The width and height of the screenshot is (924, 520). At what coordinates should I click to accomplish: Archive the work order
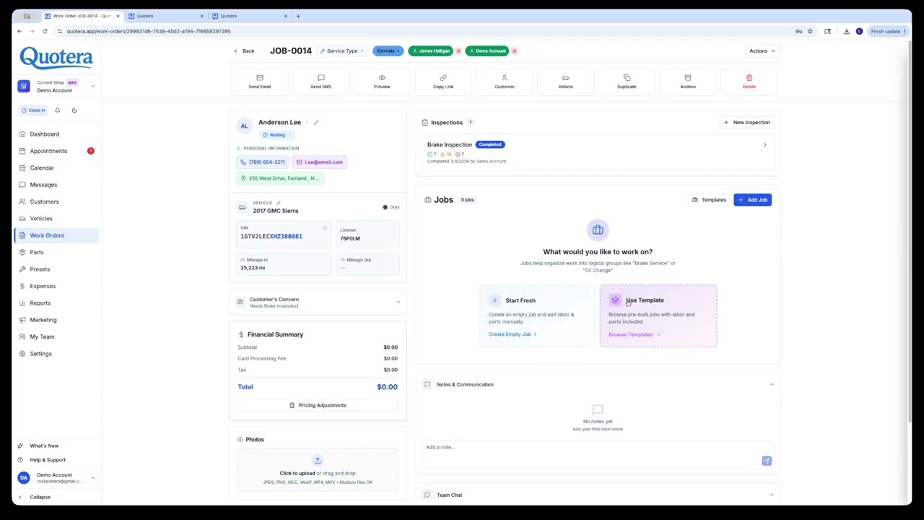tap(688, 82)
